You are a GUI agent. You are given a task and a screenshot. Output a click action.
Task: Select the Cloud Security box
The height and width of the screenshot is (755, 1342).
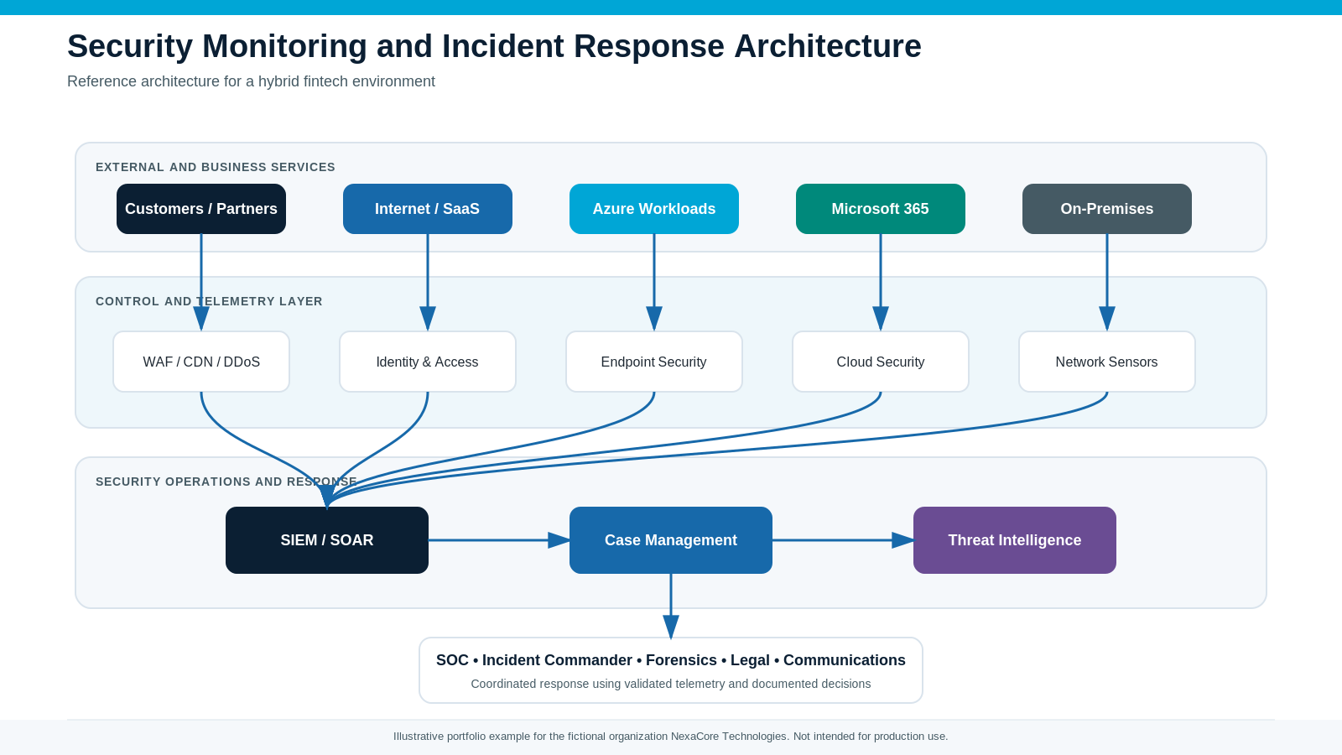tap(881, 362)
